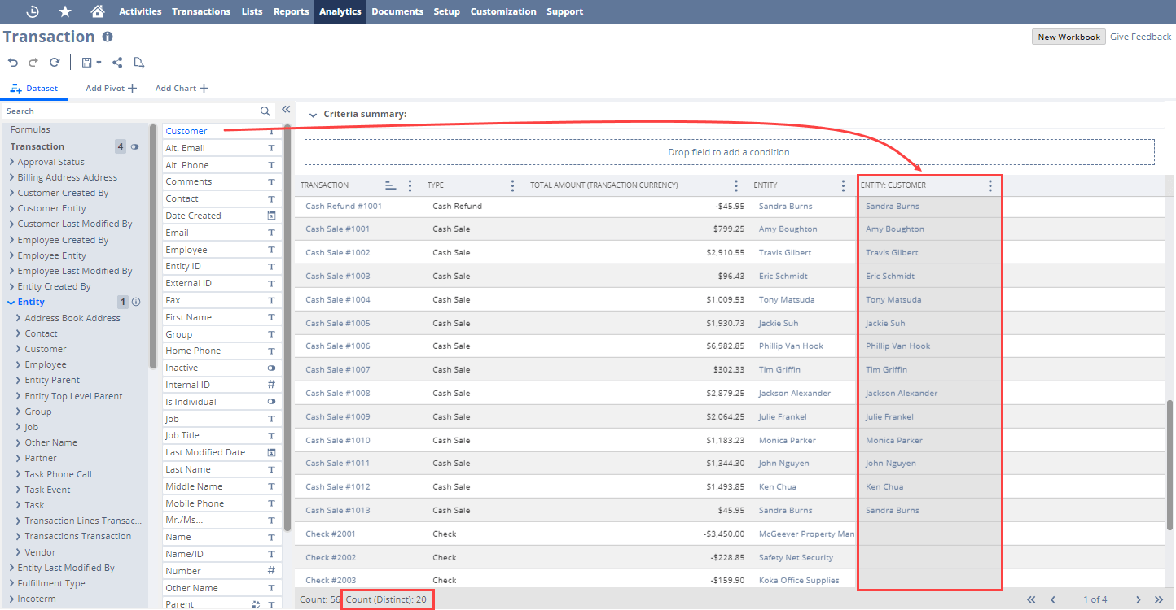Open the Give Feedback link

1140,37
